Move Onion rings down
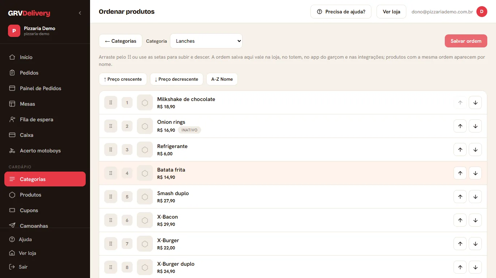Viewport: 496px width, 278px height. [x=475, y=126]
